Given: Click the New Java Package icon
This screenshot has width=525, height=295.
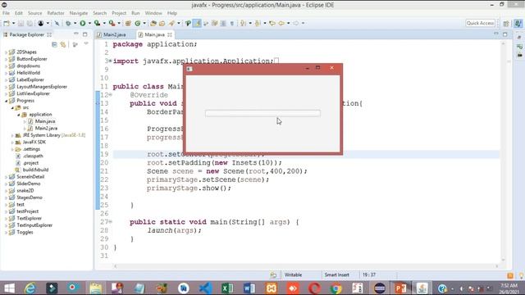Looking at the screenshot, I should click(x=128, y=23).
